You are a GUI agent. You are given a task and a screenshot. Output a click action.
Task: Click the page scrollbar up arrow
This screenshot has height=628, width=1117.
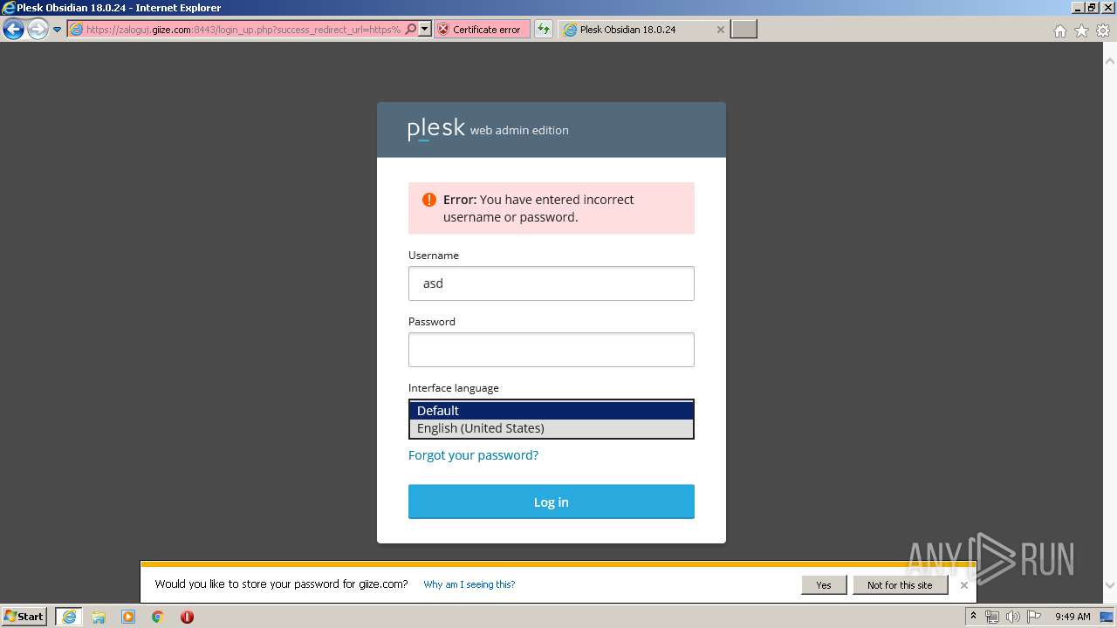1110,62
